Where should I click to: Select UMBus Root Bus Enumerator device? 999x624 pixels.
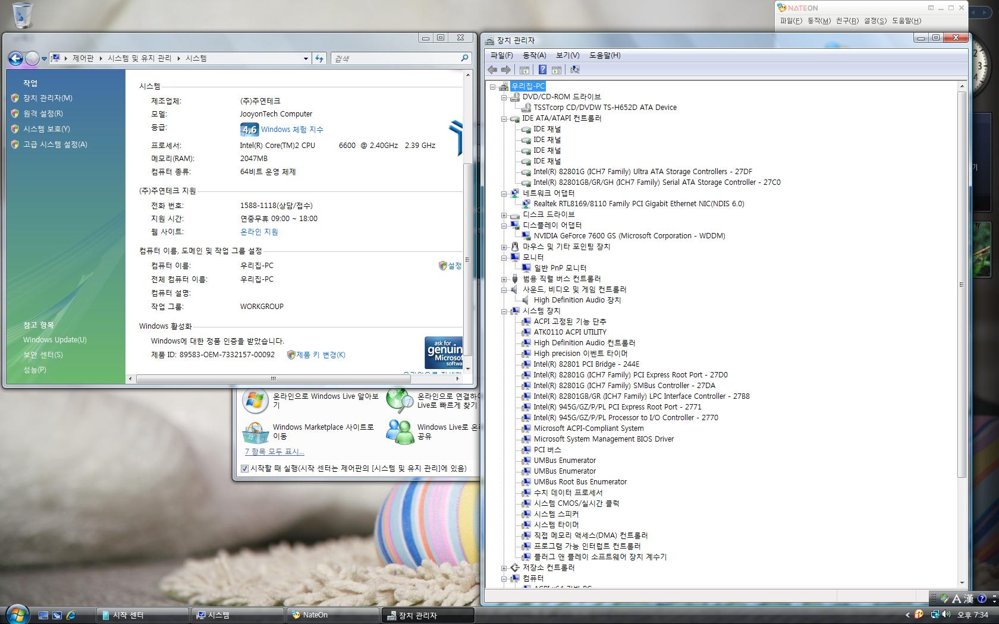(x=580, y=482)
